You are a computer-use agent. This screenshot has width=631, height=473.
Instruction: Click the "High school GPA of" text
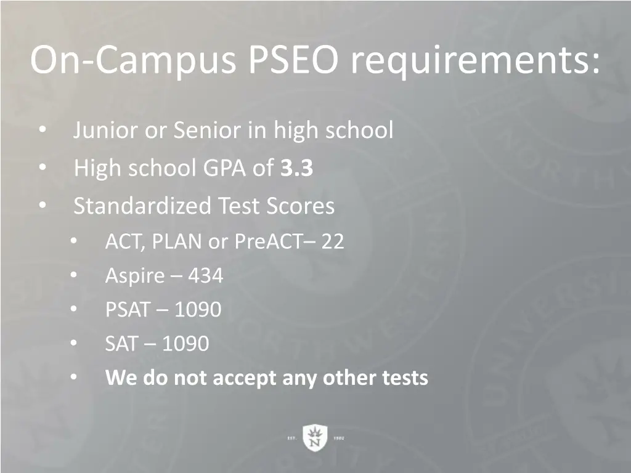pyautogui.click(x=175, y=168)
